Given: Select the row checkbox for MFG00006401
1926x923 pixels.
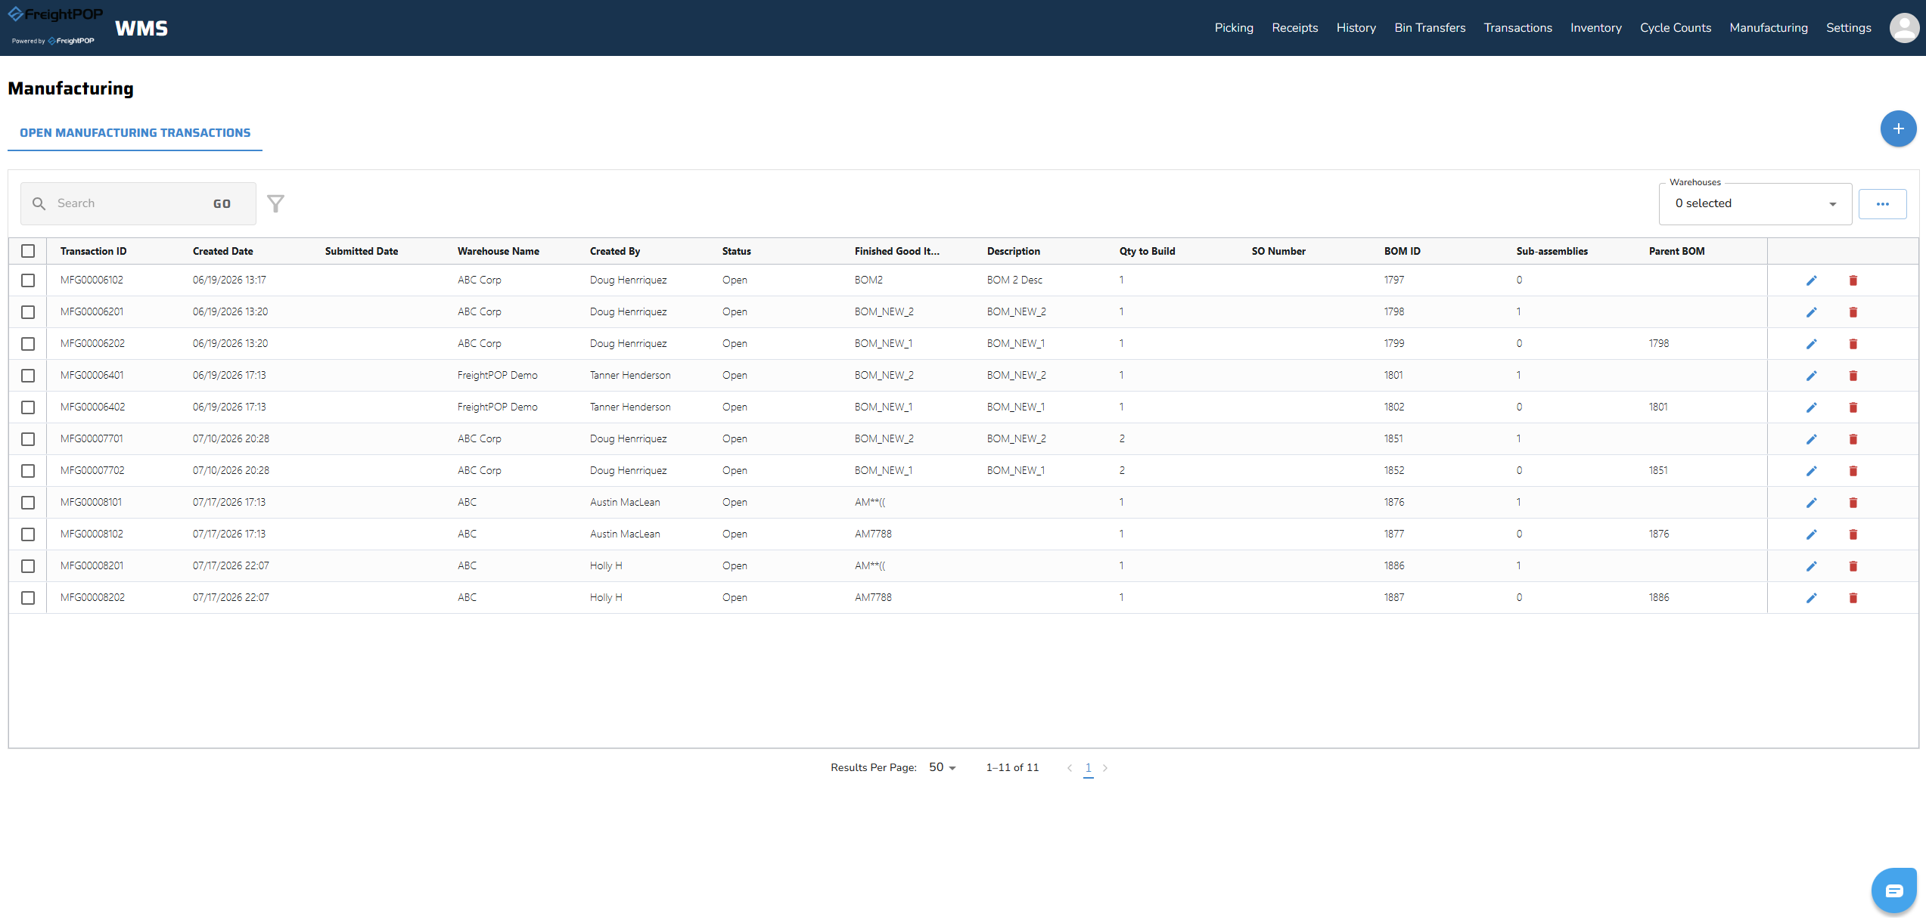Looking at the screenshot, I should [x=28, y=376].
